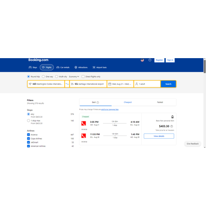Image resolution: width=206 pixels, height=206 pixels.
Task: Click the View details button
Action: [159, 136]
